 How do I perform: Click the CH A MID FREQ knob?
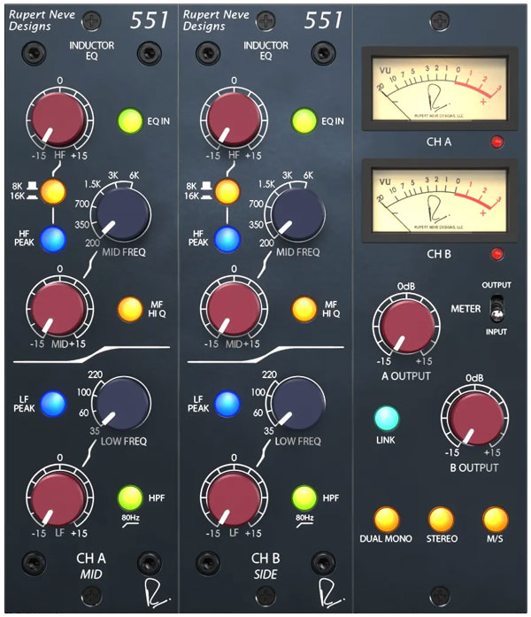pos(124,214)
